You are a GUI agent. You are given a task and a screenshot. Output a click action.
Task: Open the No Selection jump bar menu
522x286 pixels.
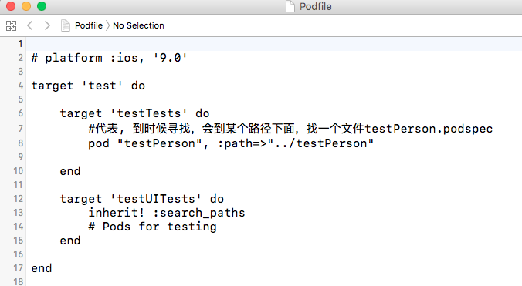pyautogui.click(x=138, y=25)
